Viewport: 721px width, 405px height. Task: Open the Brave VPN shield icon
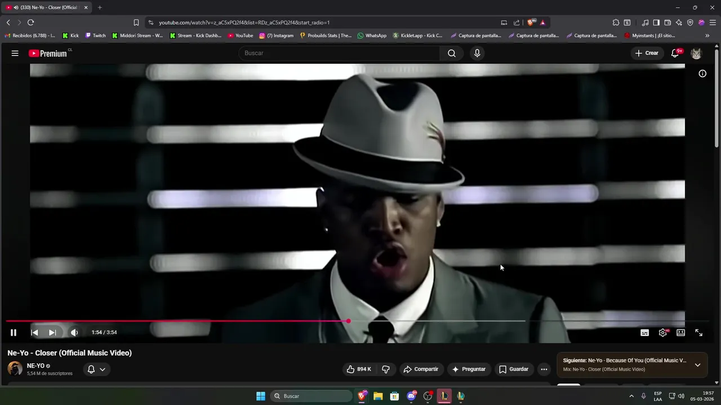[x=690, y=22]
